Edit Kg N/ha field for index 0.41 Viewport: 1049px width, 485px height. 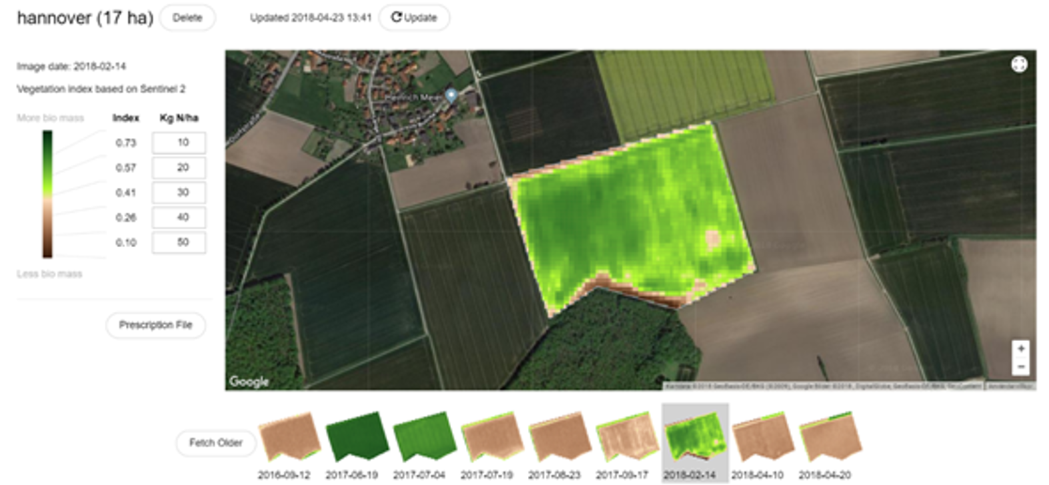pyautogui.click(x=179, y=193)
